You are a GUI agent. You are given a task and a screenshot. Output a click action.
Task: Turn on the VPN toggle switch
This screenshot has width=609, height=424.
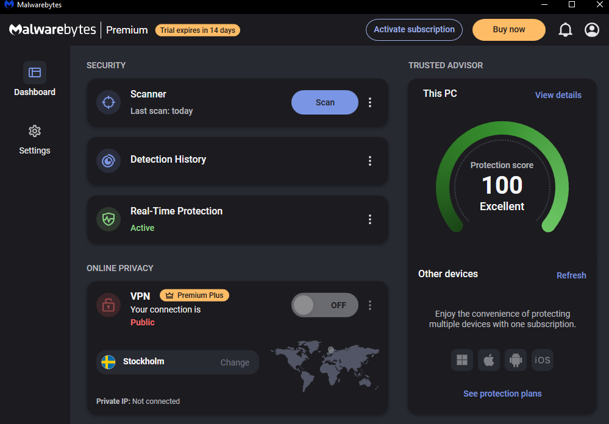(324, 305)
